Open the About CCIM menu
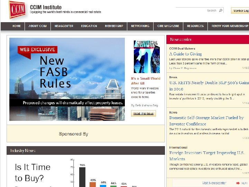The height and width of the screenshot is (187, 249). 38,26
